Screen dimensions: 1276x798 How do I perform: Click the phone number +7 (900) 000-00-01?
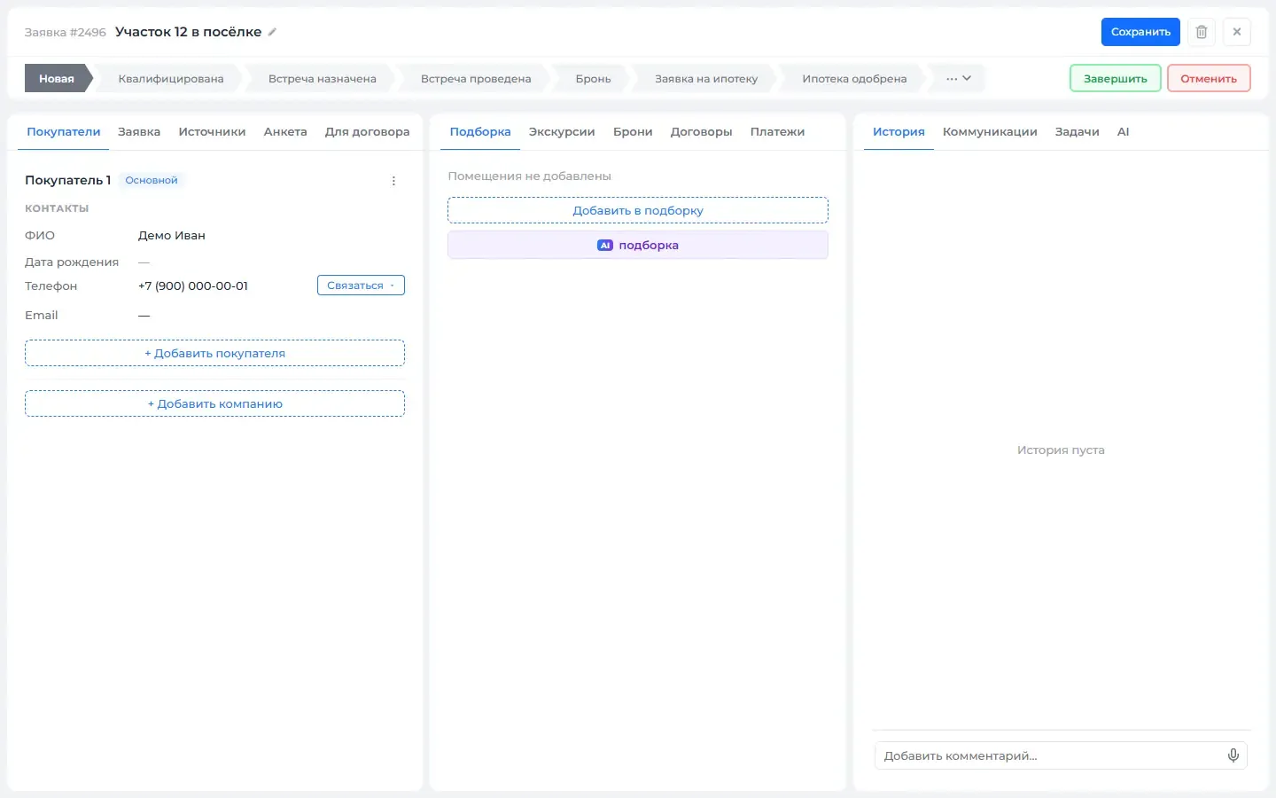[193, 286]
